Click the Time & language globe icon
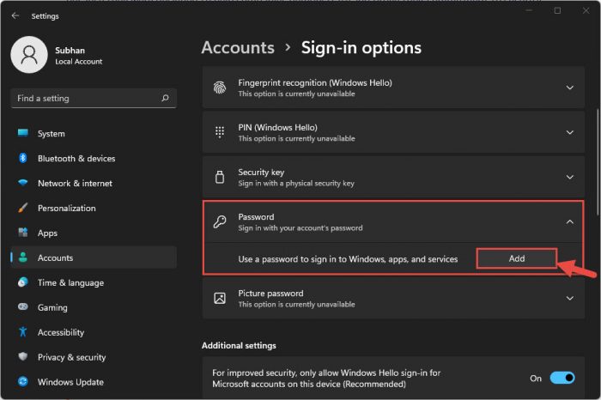This screenshot has width=601, height=400. (x=23, y=282)
